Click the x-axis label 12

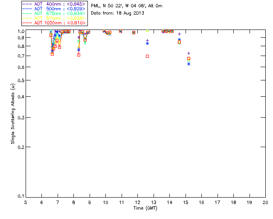pos(137,202)
